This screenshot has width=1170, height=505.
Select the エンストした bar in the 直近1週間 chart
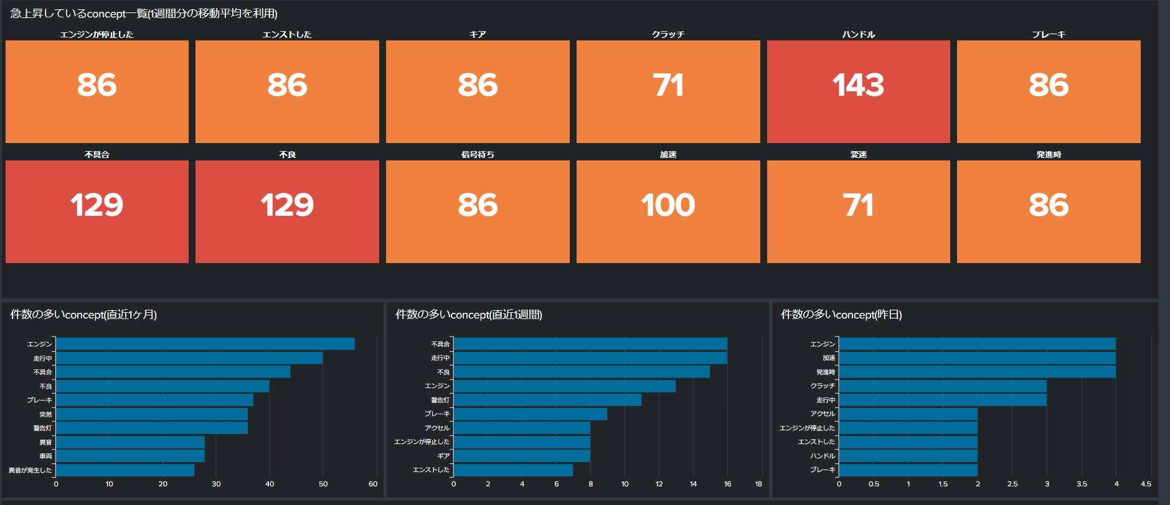point(513,470)
